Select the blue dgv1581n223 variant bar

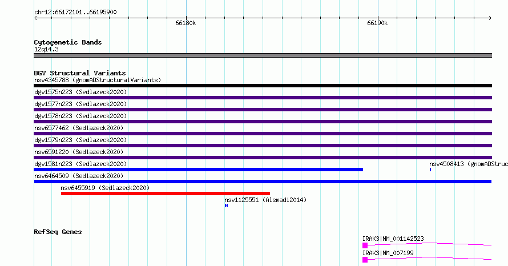point(198,170)
